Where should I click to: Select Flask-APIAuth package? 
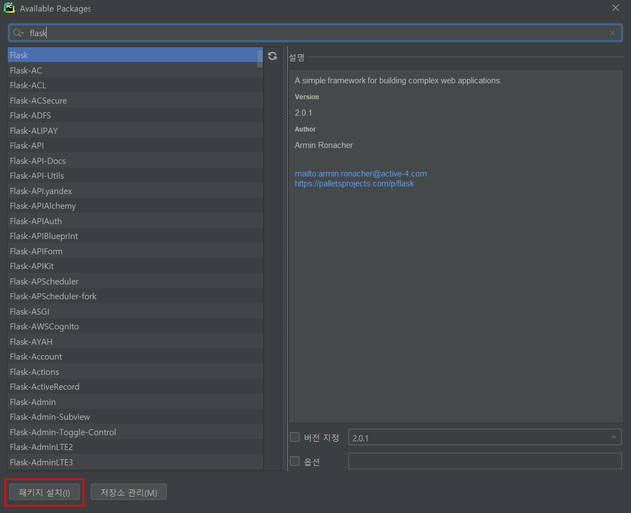pyautogui.click(x=135, y=221)
